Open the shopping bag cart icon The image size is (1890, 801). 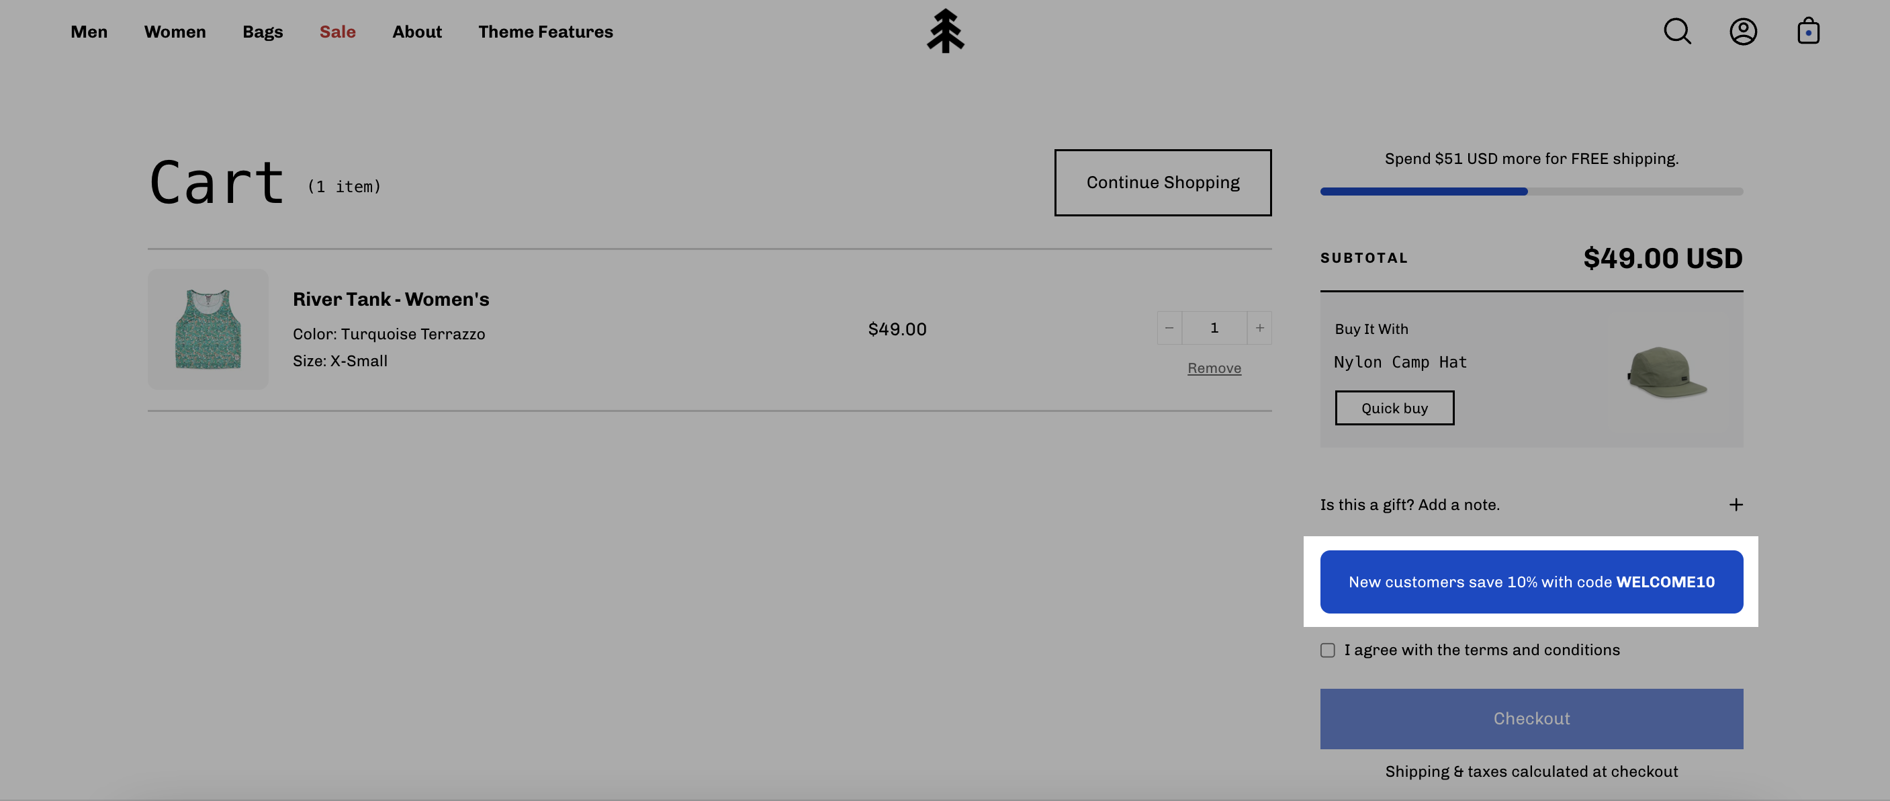(1808, 32)
